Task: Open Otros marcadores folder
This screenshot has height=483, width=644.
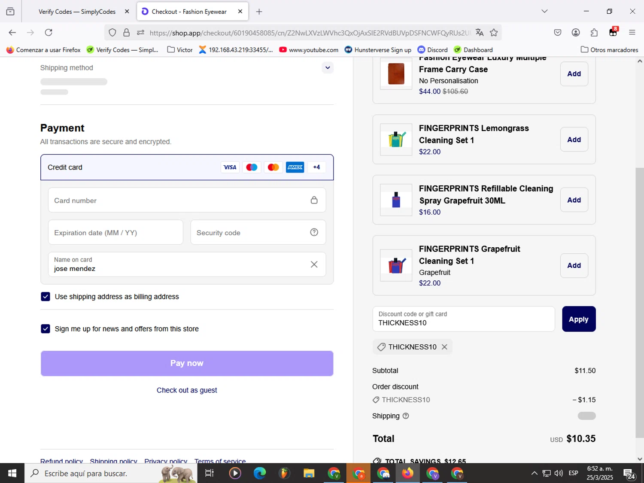Action: [x=609, y=50]
